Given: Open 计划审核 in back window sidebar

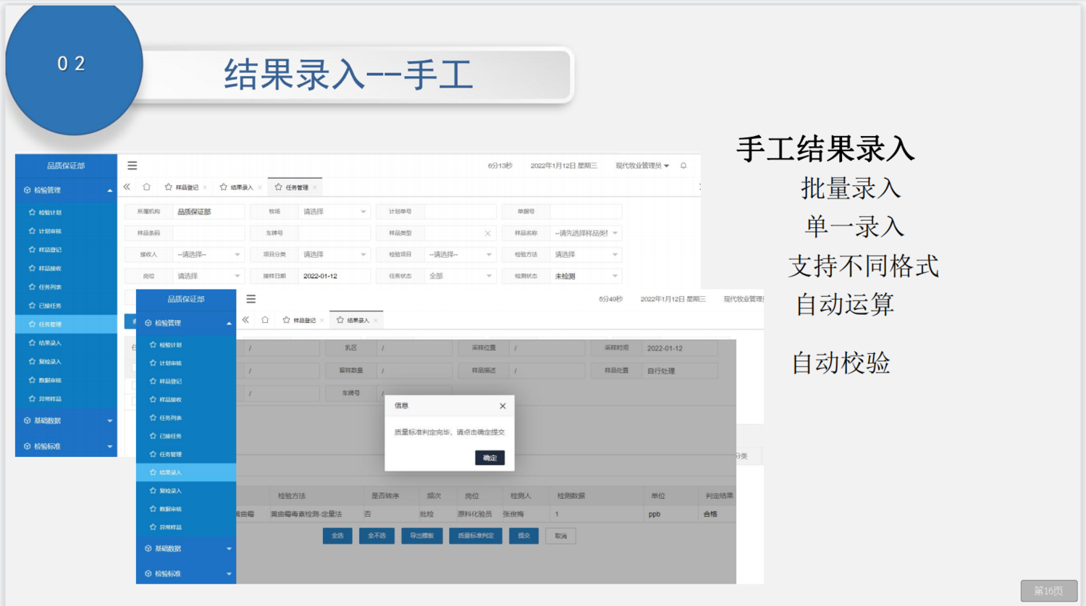Looking at the screenshot, I should coord(66,231).
